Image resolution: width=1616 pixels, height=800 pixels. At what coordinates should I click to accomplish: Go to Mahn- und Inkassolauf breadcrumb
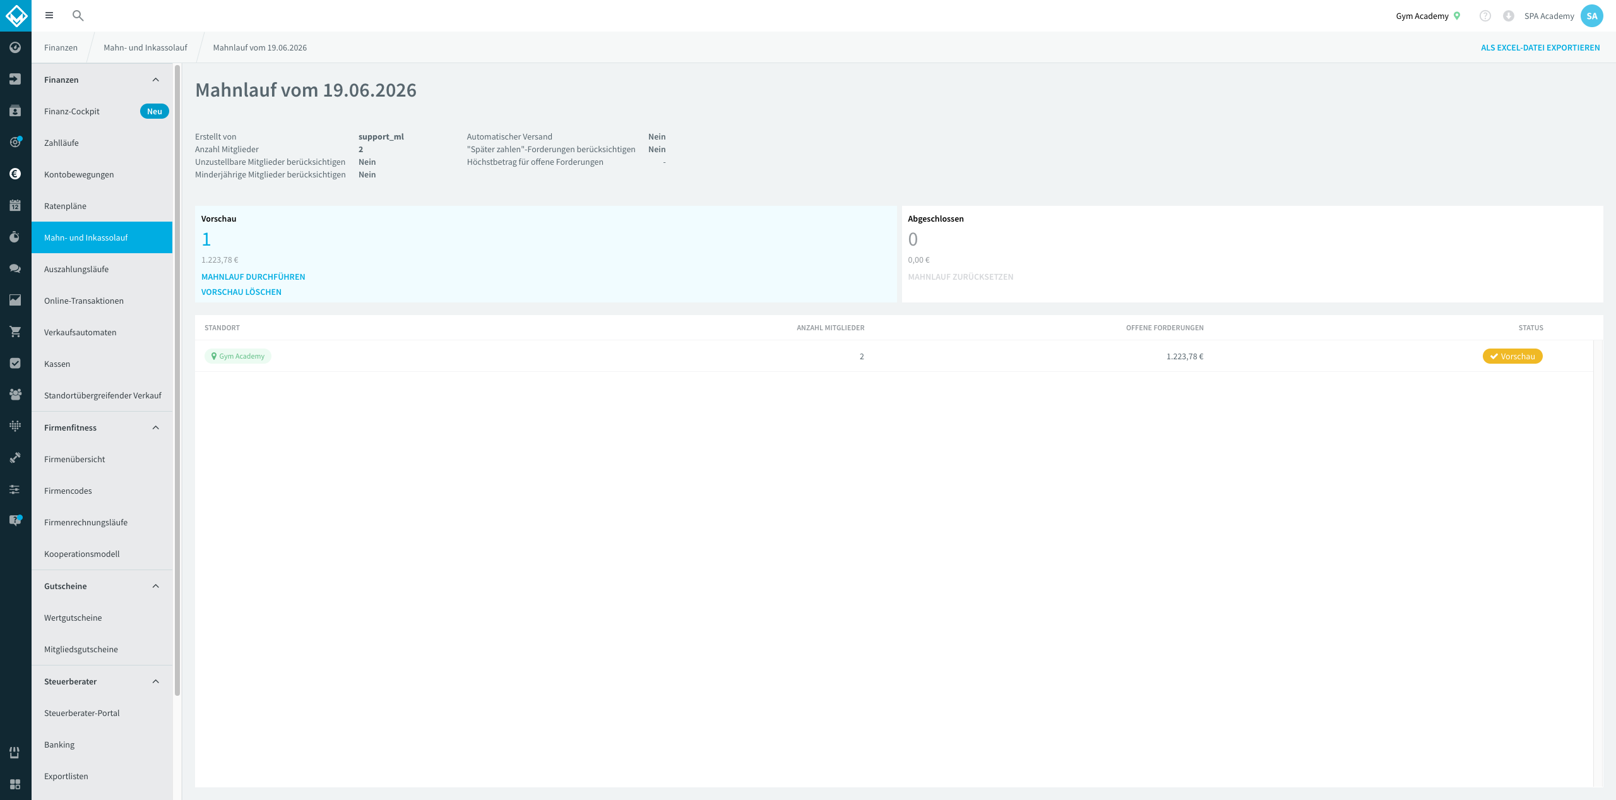tap(145, 47)
